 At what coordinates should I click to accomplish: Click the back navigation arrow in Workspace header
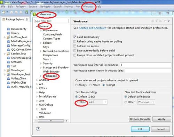click(x=152, y=21)
